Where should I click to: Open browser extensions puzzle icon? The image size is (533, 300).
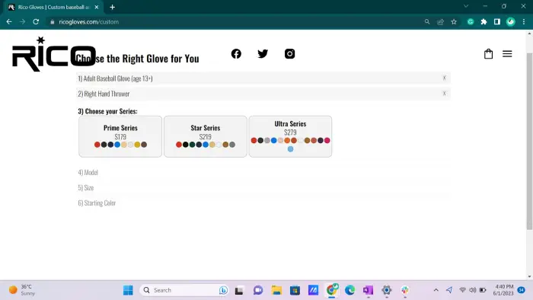click(484, 22)
